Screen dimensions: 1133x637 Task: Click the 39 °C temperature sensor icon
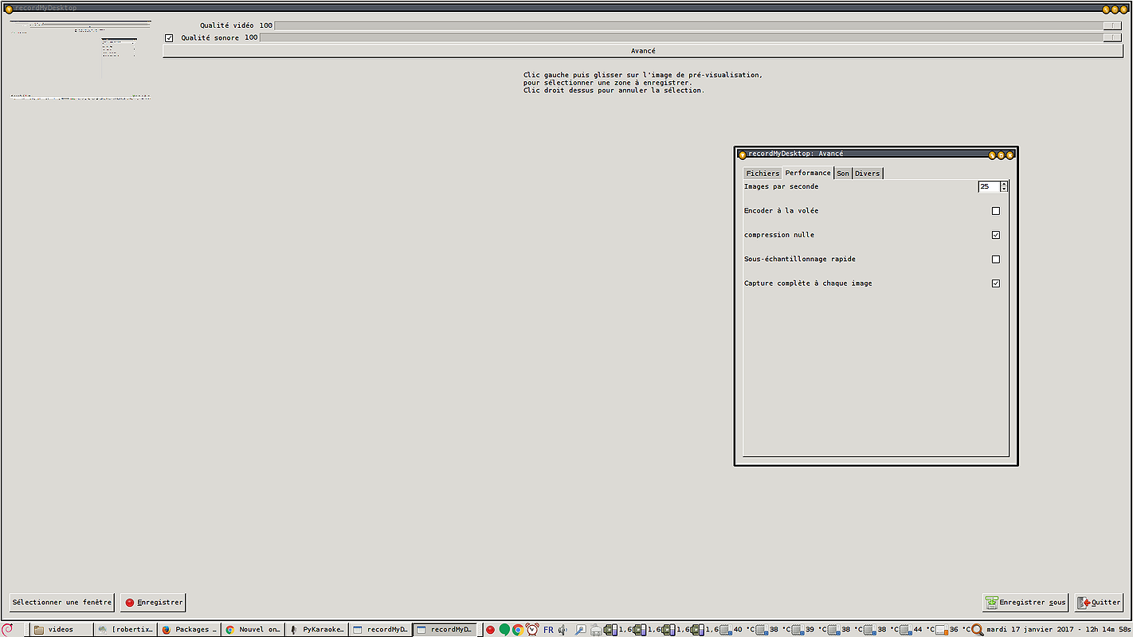[x=798, y=630]
